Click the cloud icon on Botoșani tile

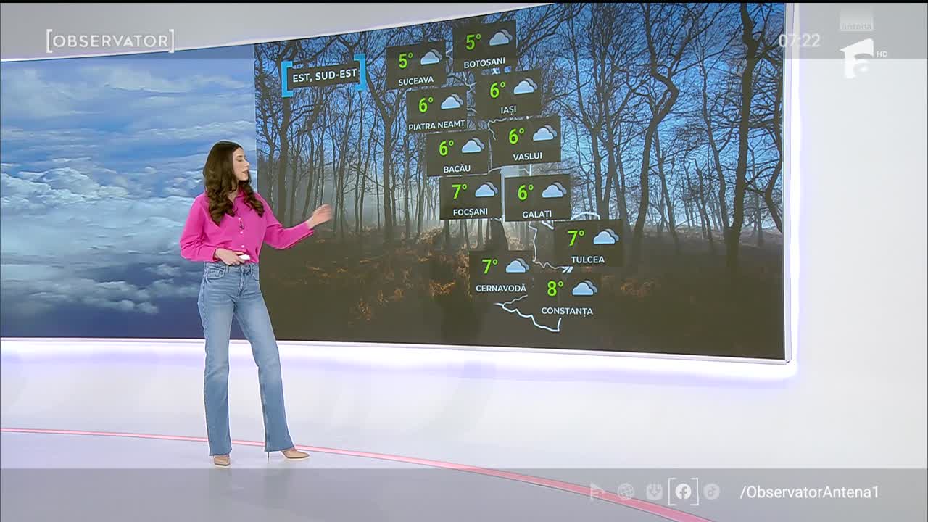(500, 39)
